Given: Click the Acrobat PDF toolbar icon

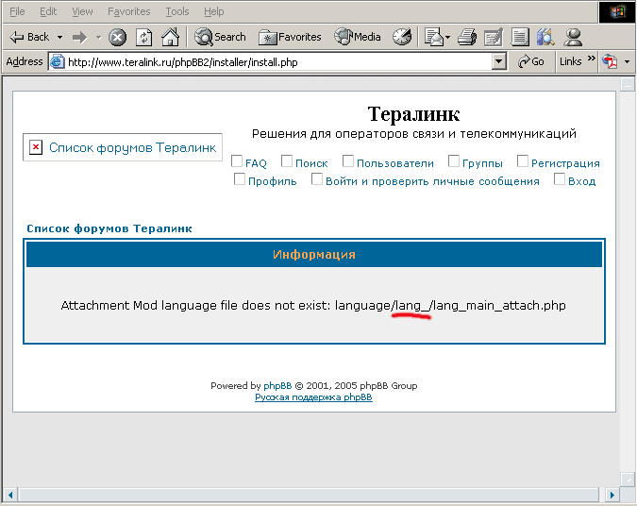Looking at the screenshot, I should coord(610,61).
